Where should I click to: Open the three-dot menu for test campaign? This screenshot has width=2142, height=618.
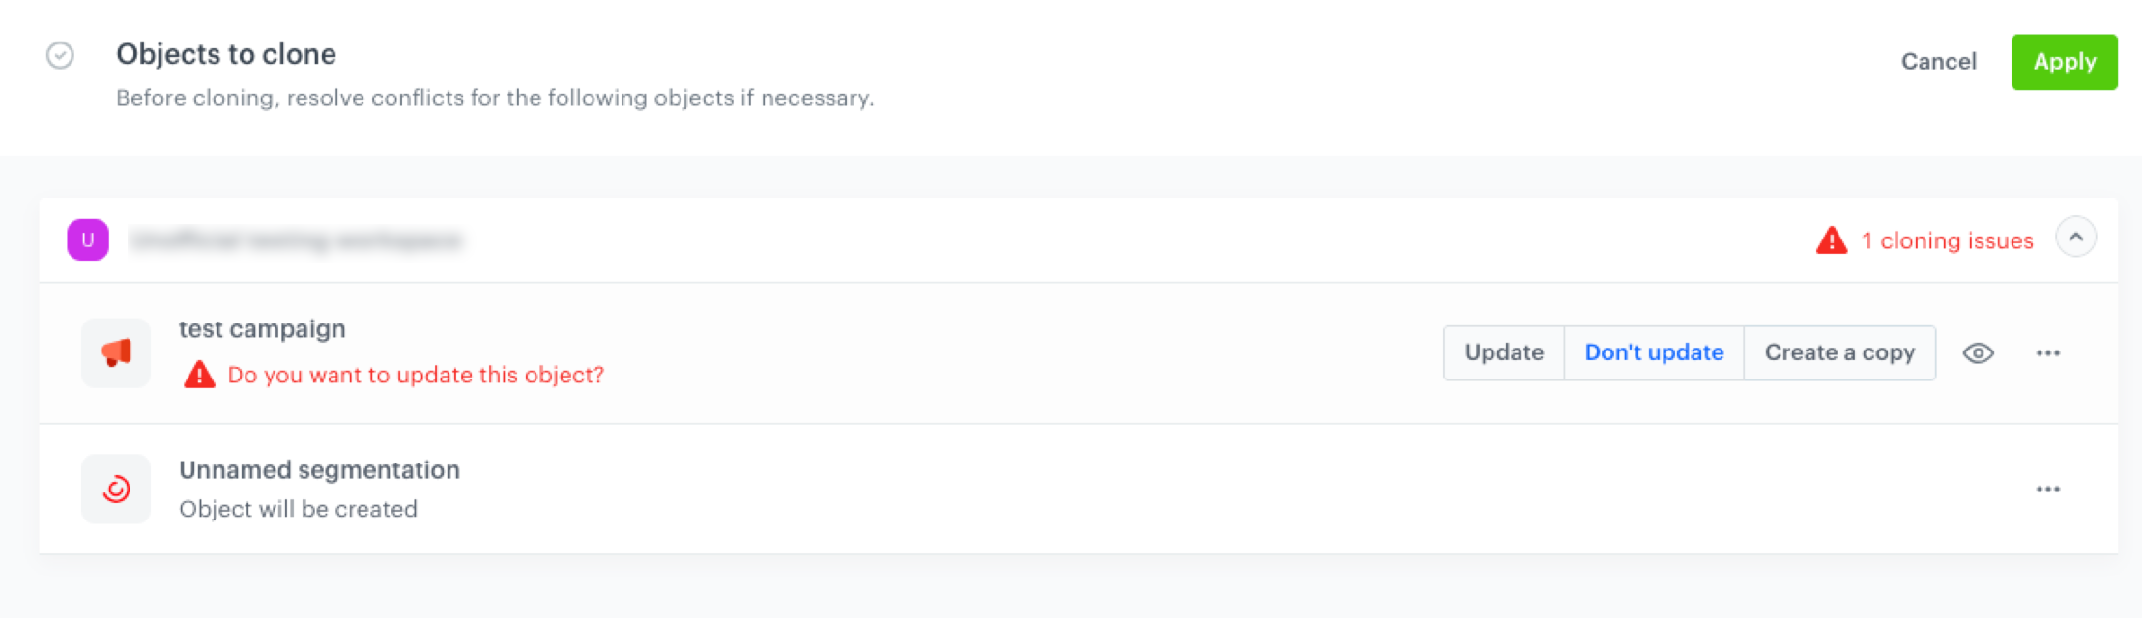coord(2047,353)
